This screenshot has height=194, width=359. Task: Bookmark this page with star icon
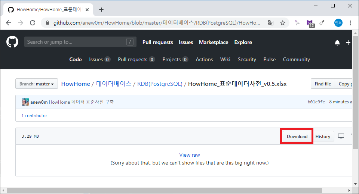point(283,23)
